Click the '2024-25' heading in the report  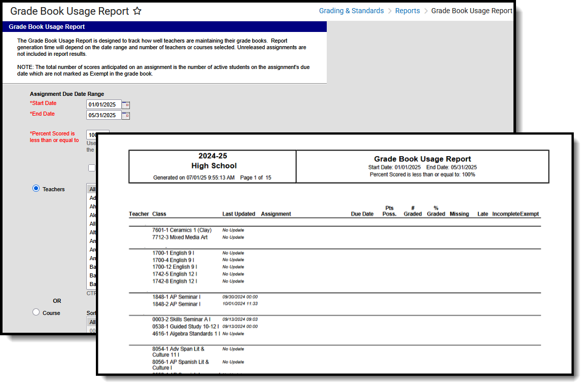(213, 156)
